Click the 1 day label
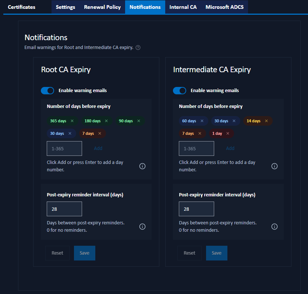Screen dimensions: 308x294 pyautogui.click(x=217, y=133)
